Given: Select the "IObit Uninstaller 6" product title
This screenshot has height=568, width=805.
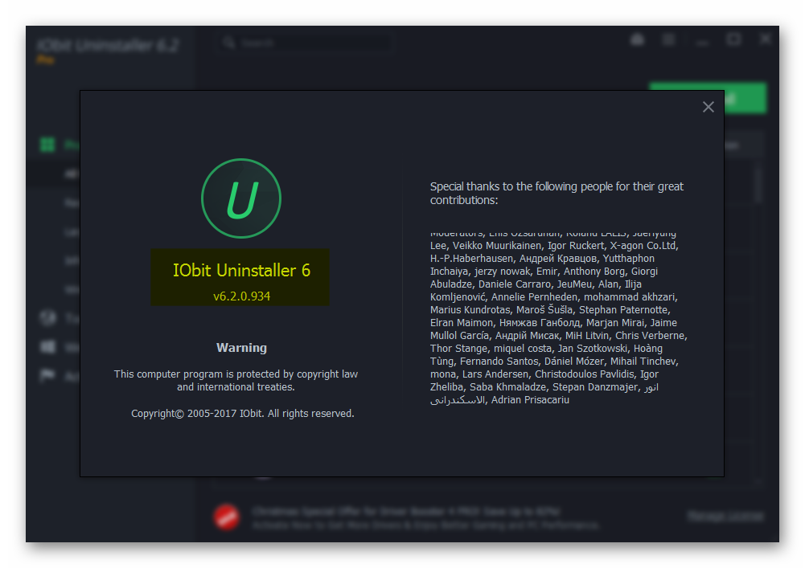Looking at the screenshot, I should tap(241, 271).
